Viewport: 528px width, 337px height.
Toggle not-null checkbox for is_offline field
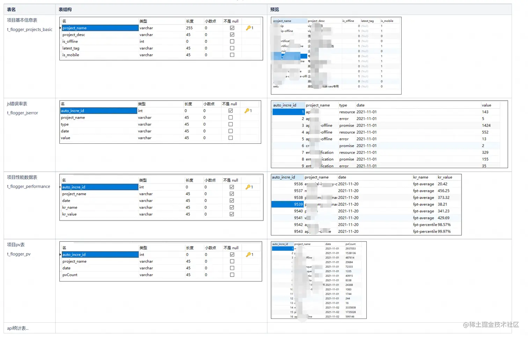(232, 41)
